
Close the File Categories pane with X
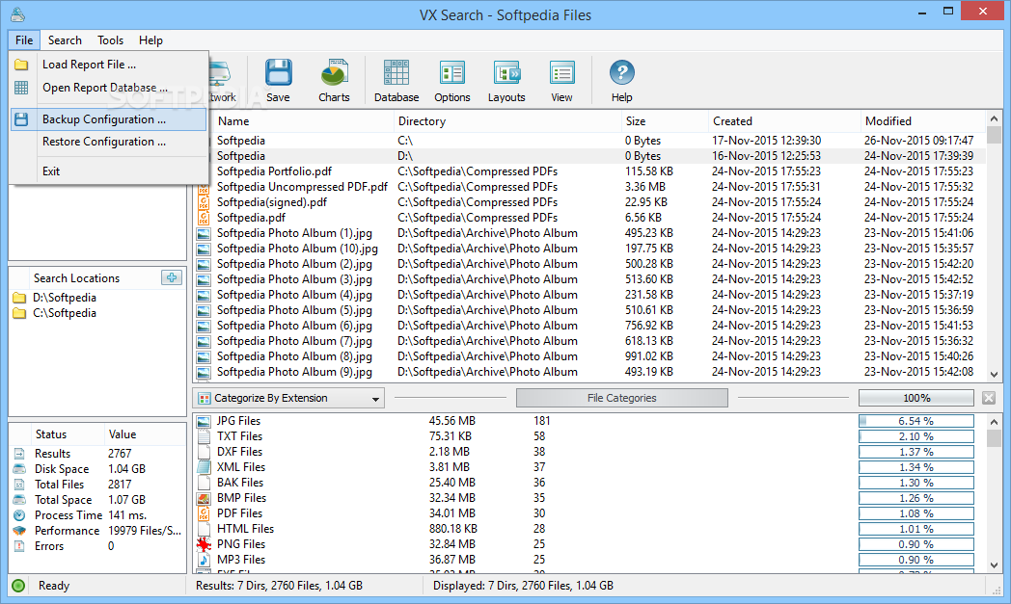(989, 398)
